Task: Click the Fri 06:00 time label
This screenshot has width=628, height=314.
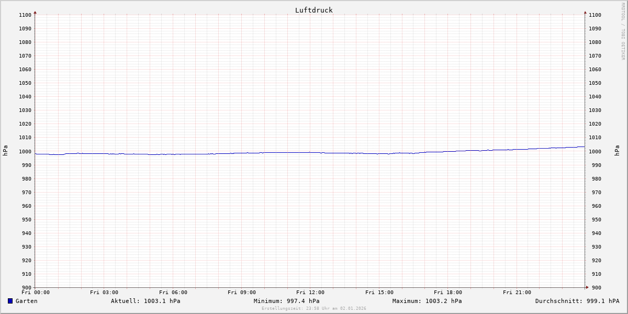Action: tap(173, 293)
